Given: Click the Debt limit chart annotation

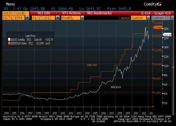Looking at the screenshot, I should point(92,65).
